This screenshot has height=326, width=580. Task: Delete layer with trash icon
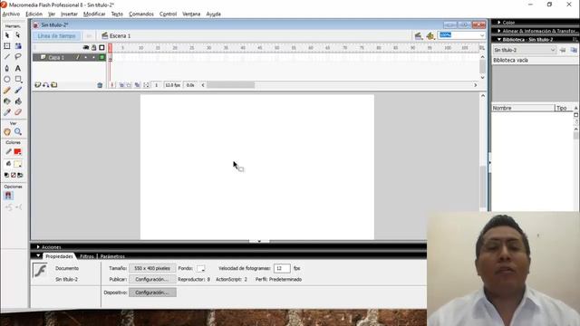pyautogui.click(x=100, y=85)
